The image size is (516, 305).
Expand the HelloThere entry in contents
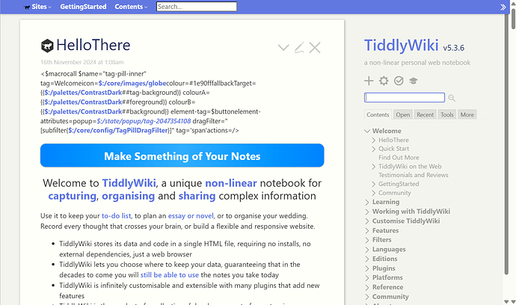click(373, 140)
